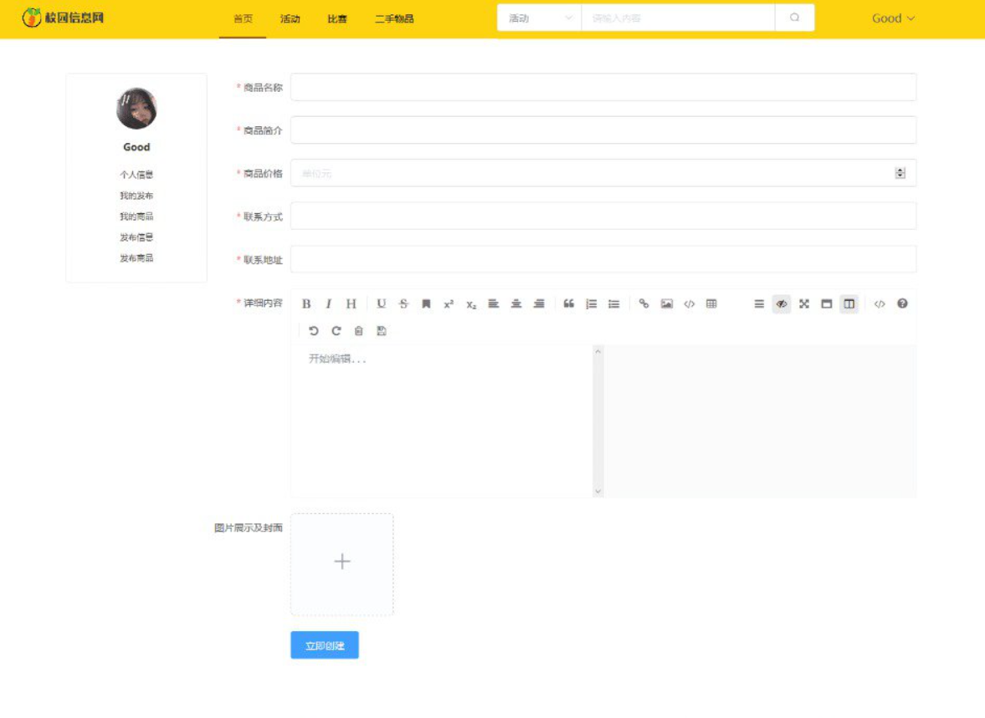Toggle fullscreen editing mode

[804, 304]
